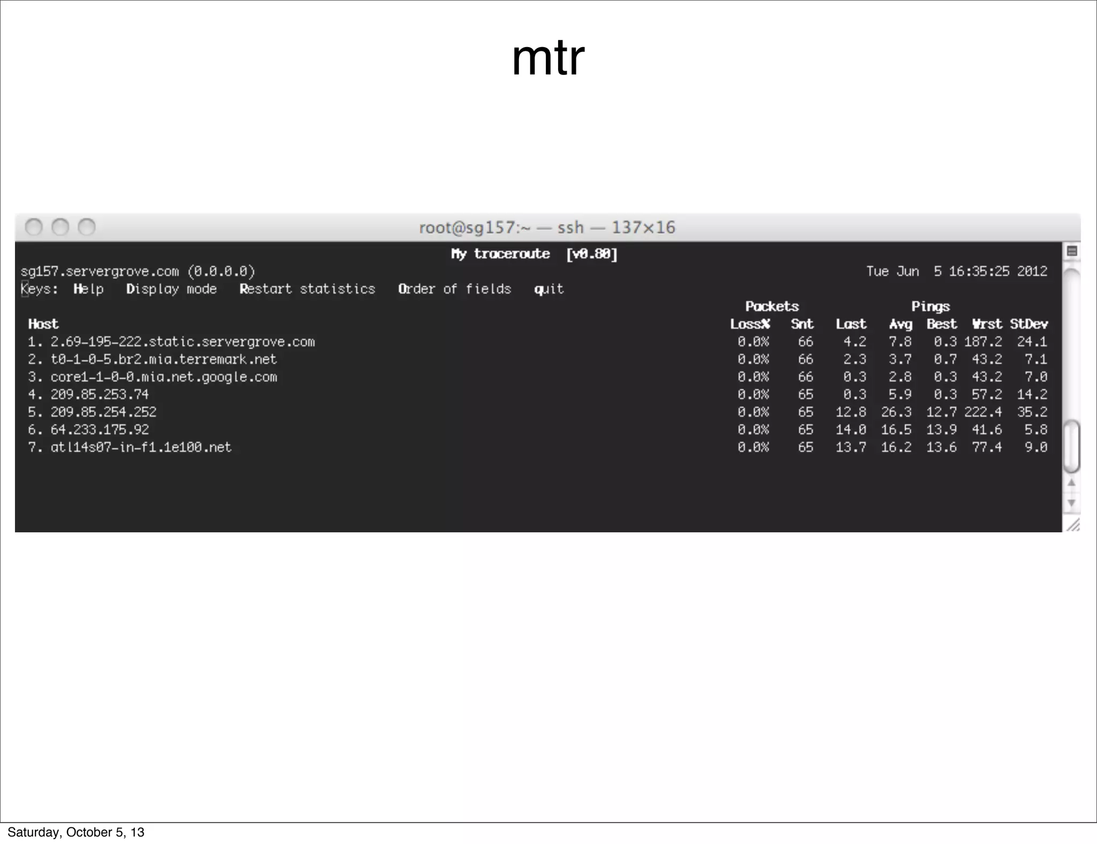The width and height of the screenshot is (1097, 844).
Task: Click the 'Last' column header
Action: point(851,324)
